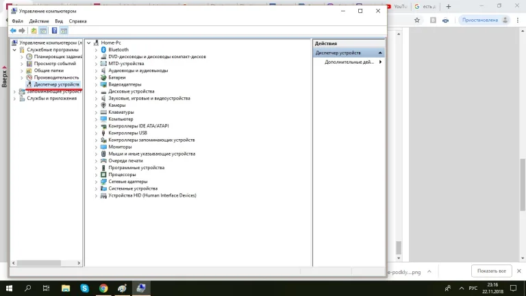Open Skype from taskbar
This screenshot has width=526, height=296.
[x=84, y=288]
